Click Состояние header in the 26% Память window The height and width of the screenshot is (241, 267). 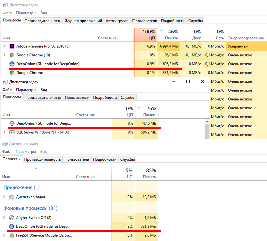coord(93,112)
